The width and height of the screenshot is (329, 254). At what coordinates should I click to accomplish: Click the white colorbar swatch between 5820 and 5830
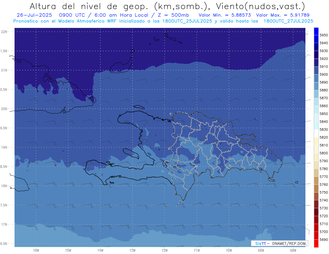[316, 133]
